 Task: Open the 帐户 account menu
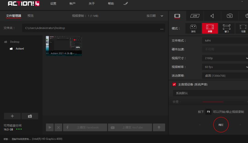tap(72, 4)
